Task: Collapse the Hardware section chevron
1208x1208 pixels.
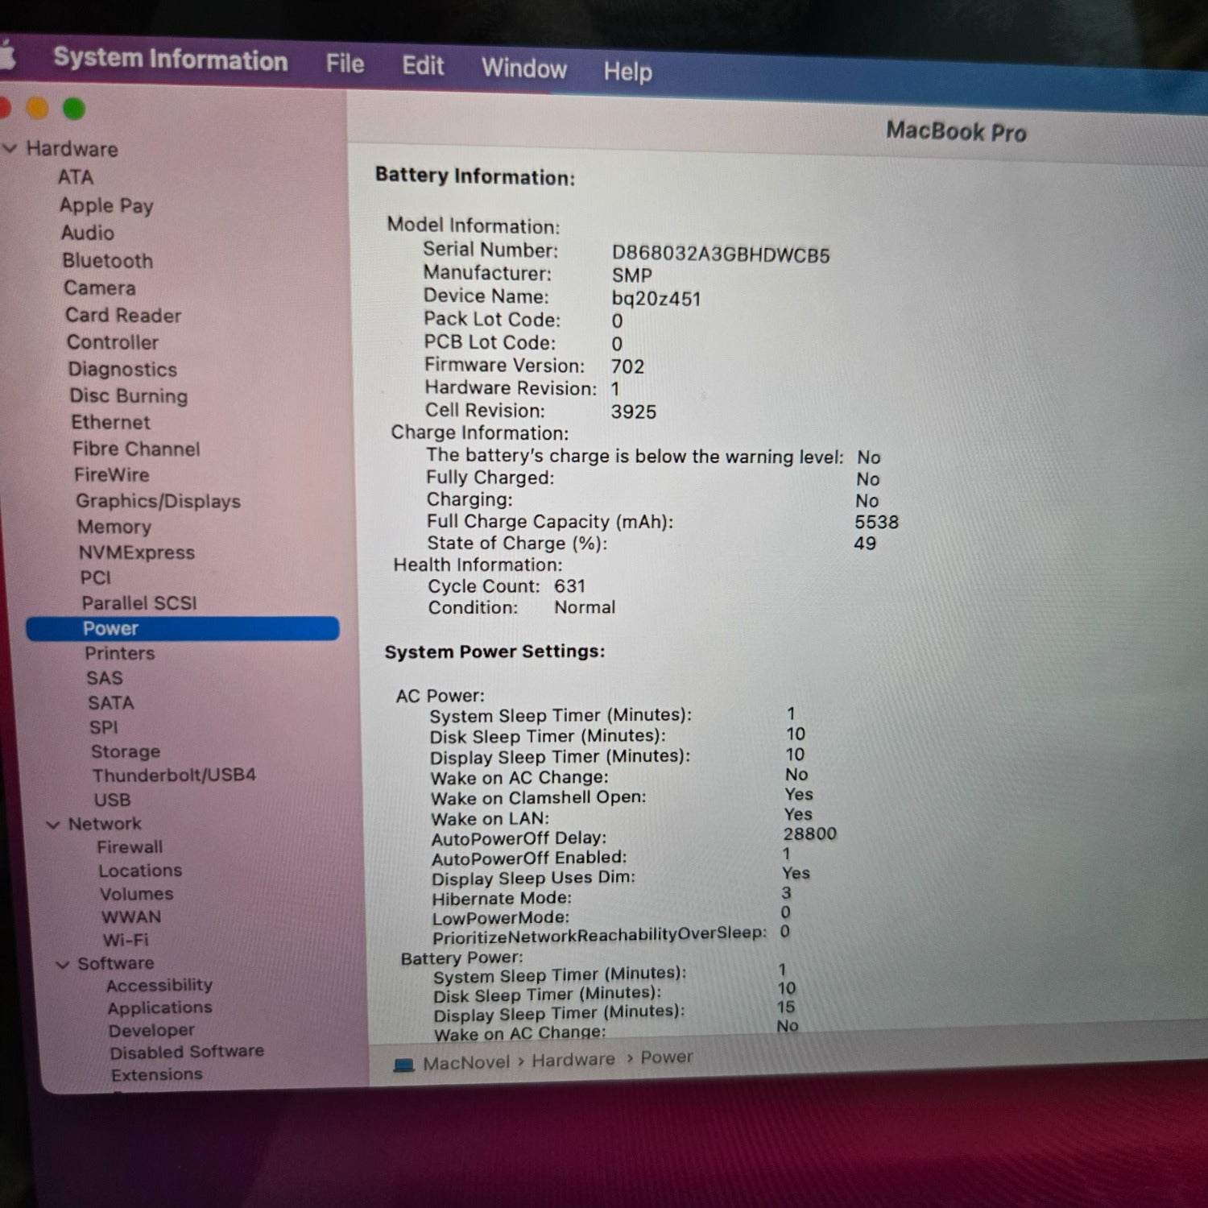Action: coord(10,148)
